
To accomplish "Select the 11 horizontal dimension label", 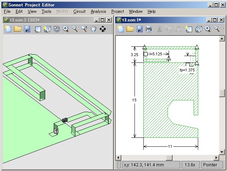I will tap(170, 146).
